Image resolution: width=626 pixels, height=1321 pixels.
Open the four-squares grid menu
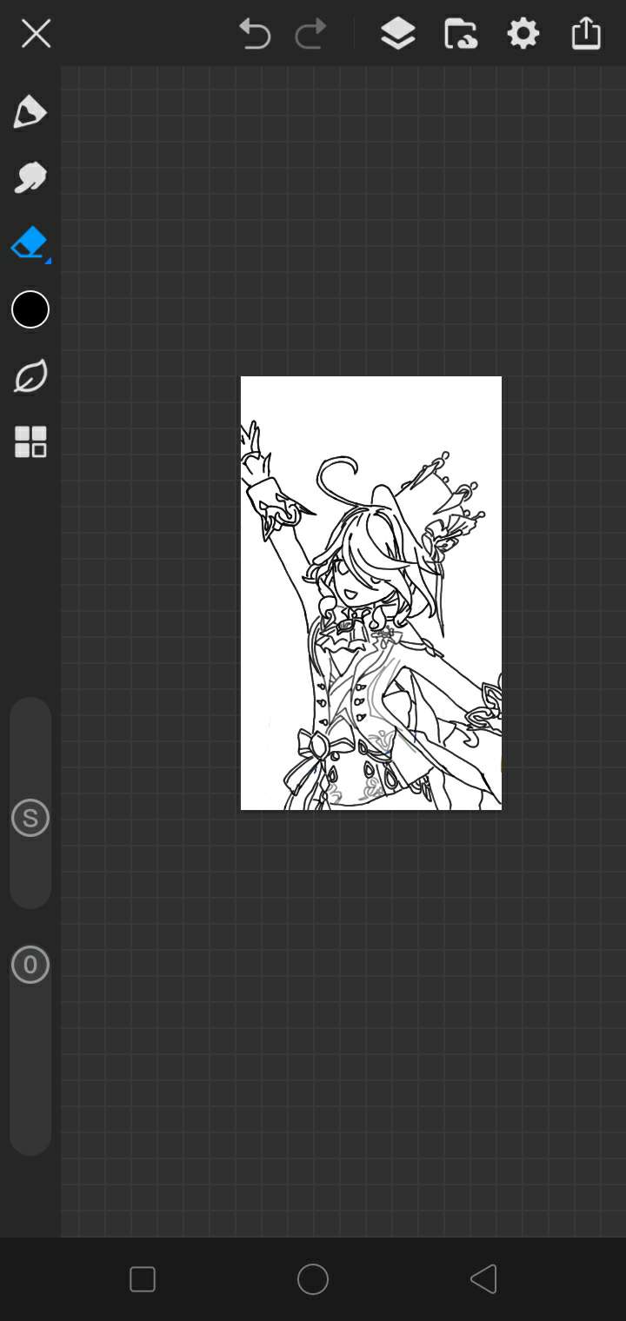click(30, 441)
